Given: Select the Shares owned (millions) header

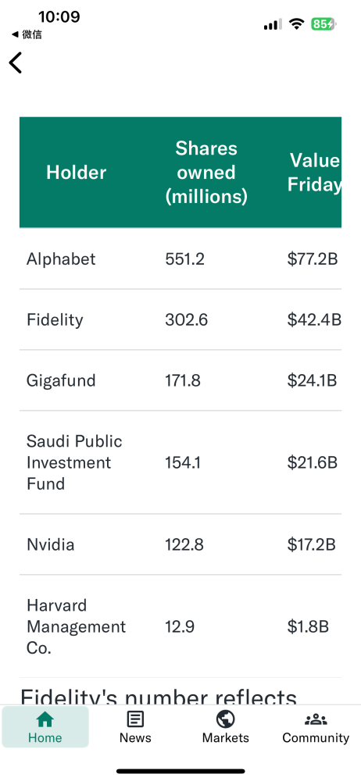Looking at the screenshot, I should point(206,173).
